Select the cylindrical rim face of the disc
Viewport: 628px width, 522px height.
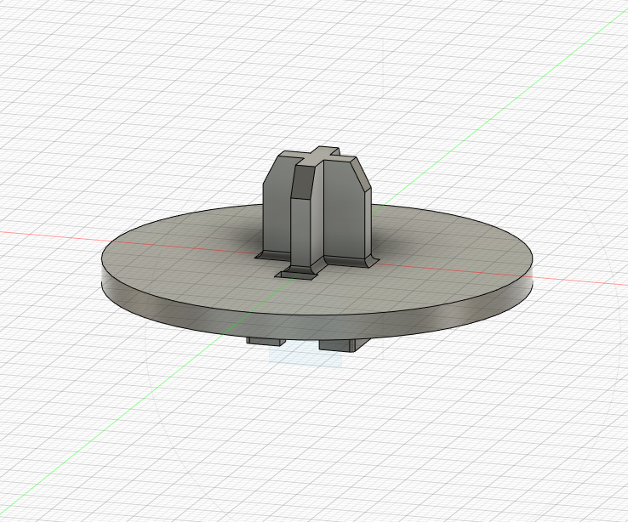point(317,327)
